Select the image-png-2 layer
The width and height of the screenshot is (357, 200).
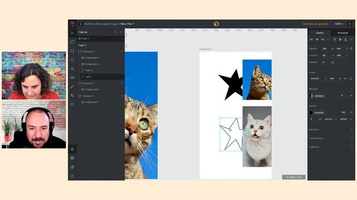coord(100,89)
